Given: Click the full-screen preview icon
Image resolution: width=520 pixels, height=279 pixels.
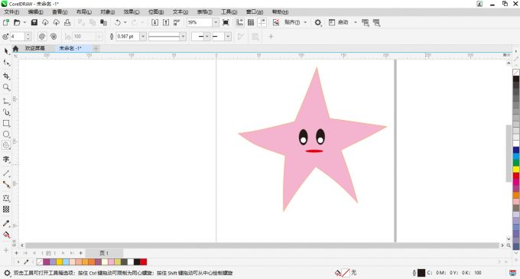Looking at the screenshot, I should pos(226,22).
